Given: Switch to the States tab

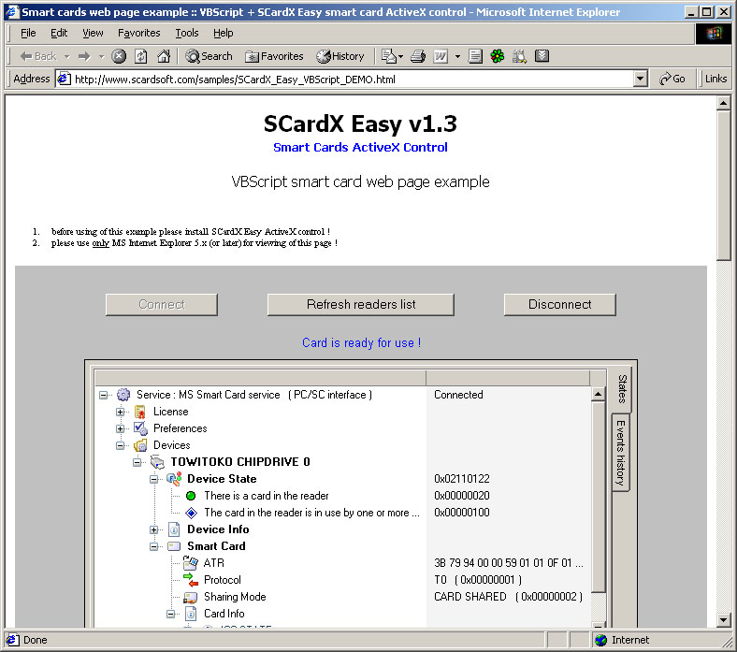Looking at the screenshot, I should coord(622,389).
